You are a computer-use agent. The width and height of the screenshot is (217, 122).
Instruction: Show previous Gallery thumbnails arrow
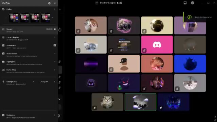pos(6,18)
